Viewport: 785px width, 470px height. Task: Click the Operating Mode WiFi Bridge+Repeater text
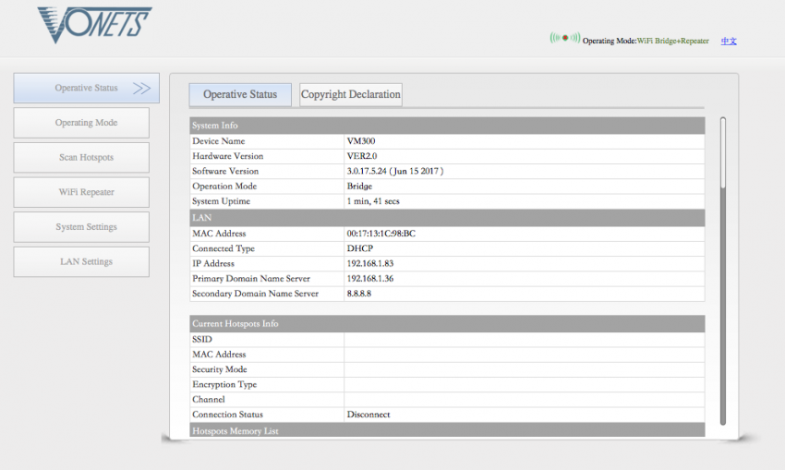646,41
